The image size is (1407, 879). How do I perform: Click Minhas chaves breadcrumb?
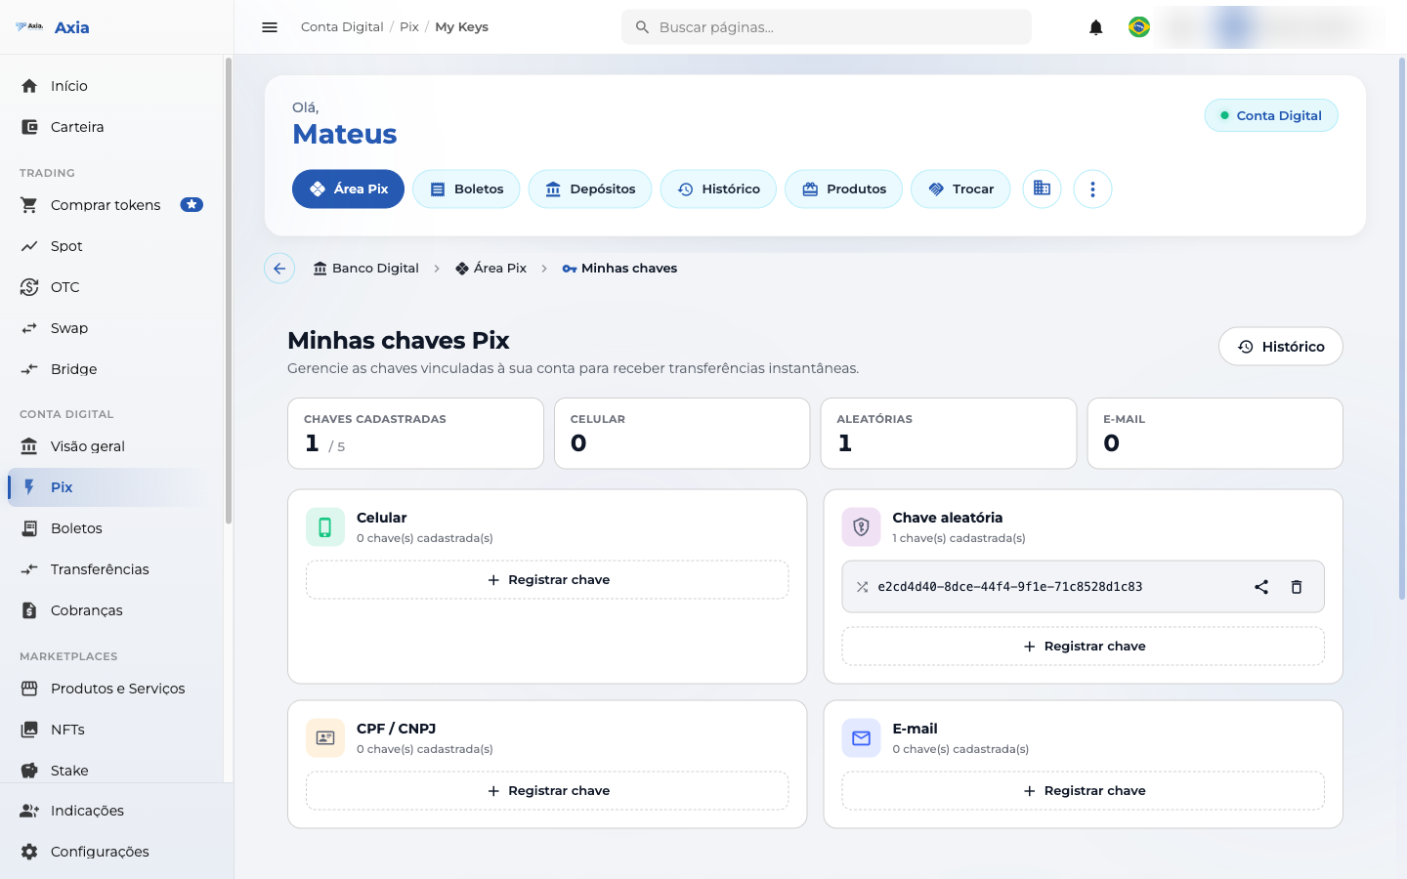point(619,269)
